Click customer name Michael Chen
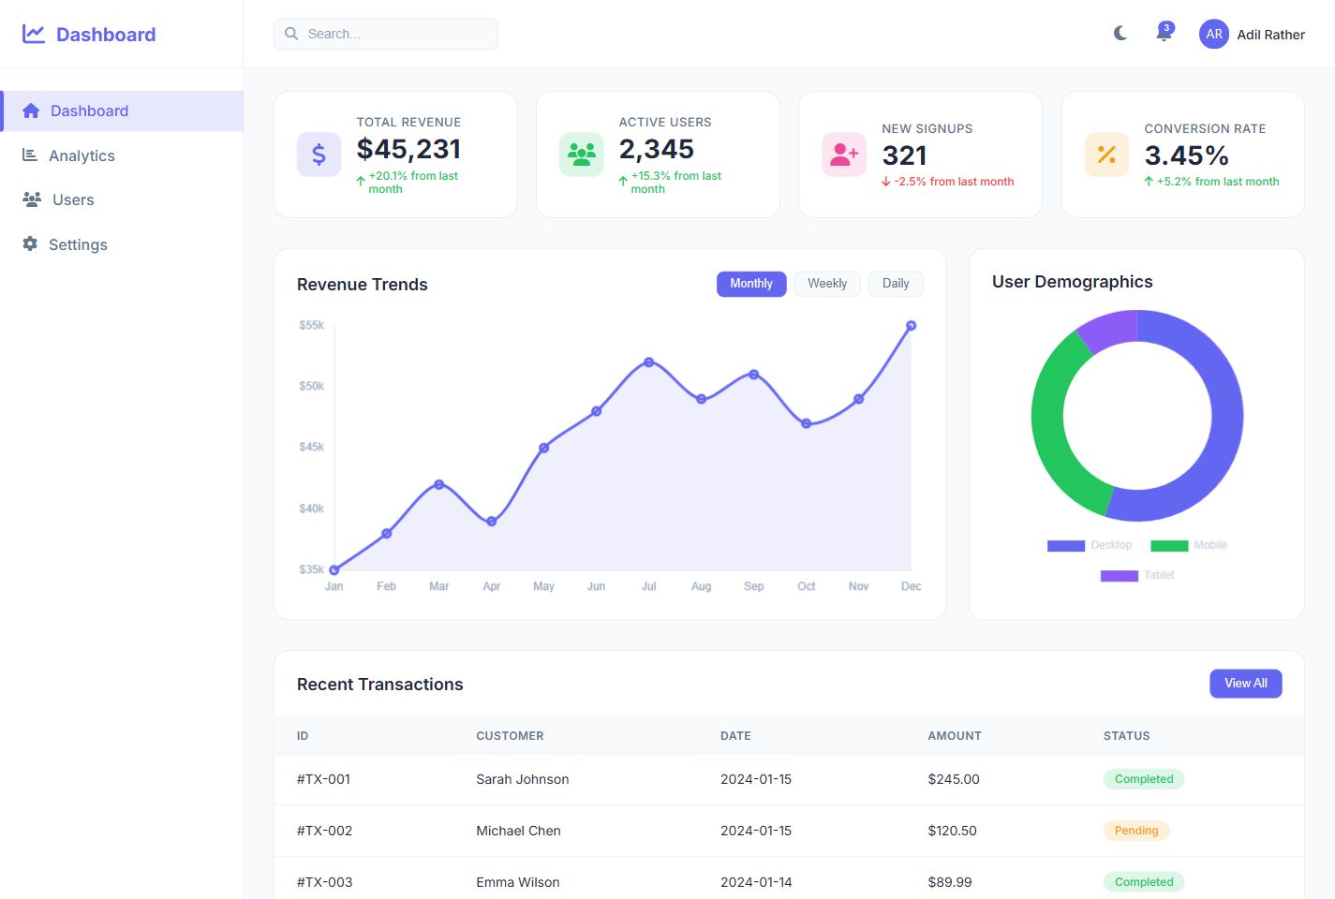Viewport: 1335px width, 899px height. click(518, 831)
